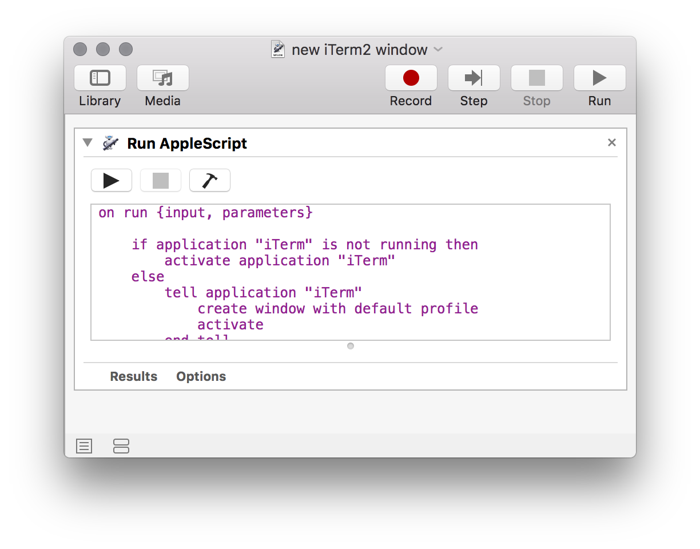Show the Library panel
Image resolution: width=700 pixels, height=549 pixels.
[100, 78]
